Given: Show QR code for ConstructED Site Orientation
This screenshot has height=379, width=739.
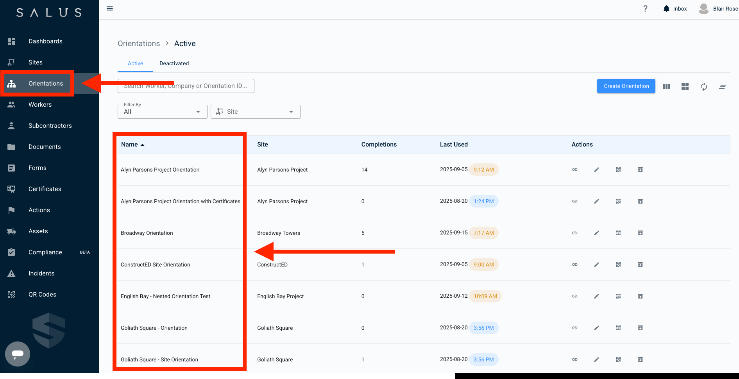Looking at the screenshot, I should pyautogui.click(x=618, y=265).
